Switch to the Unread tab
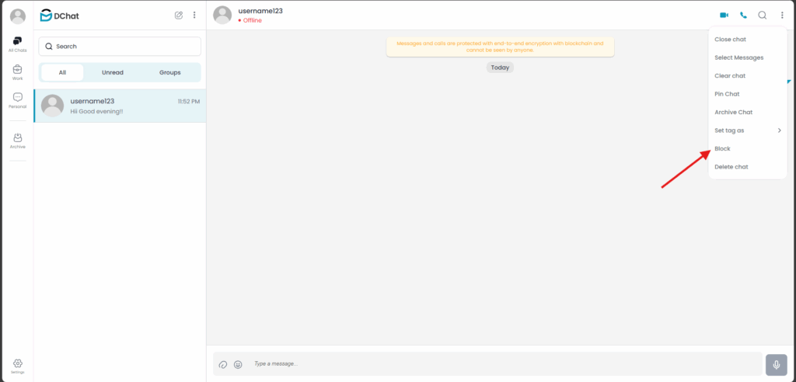This screenshot has height=382, width=796. coord(113,72)
